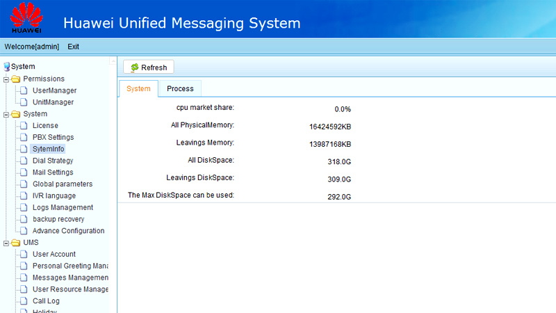Click the User Resource Manage page icon
556x313 pixels.
click(x=24, y=289)
